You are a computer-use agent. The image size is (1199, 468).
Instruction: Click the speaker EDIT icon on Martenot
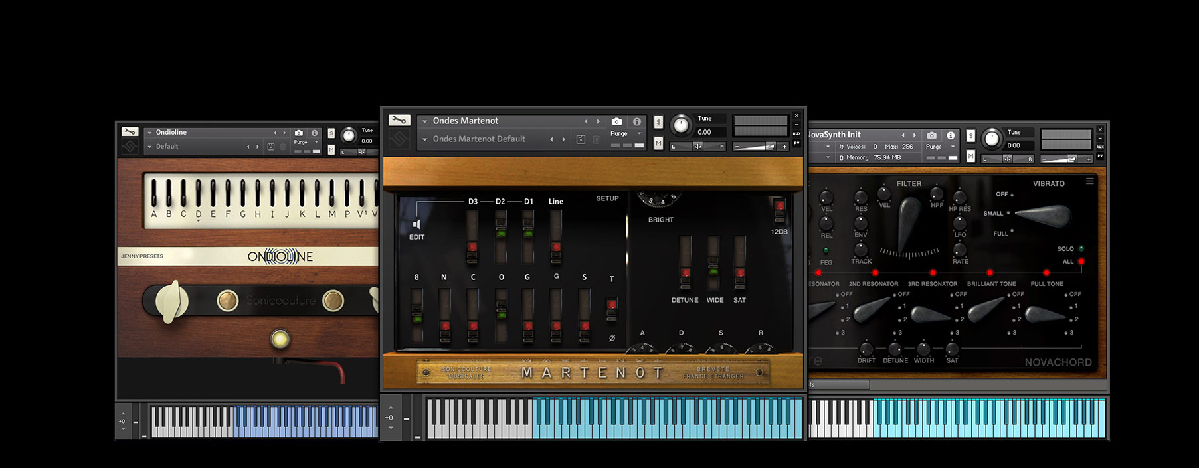(x=416, y=224)
